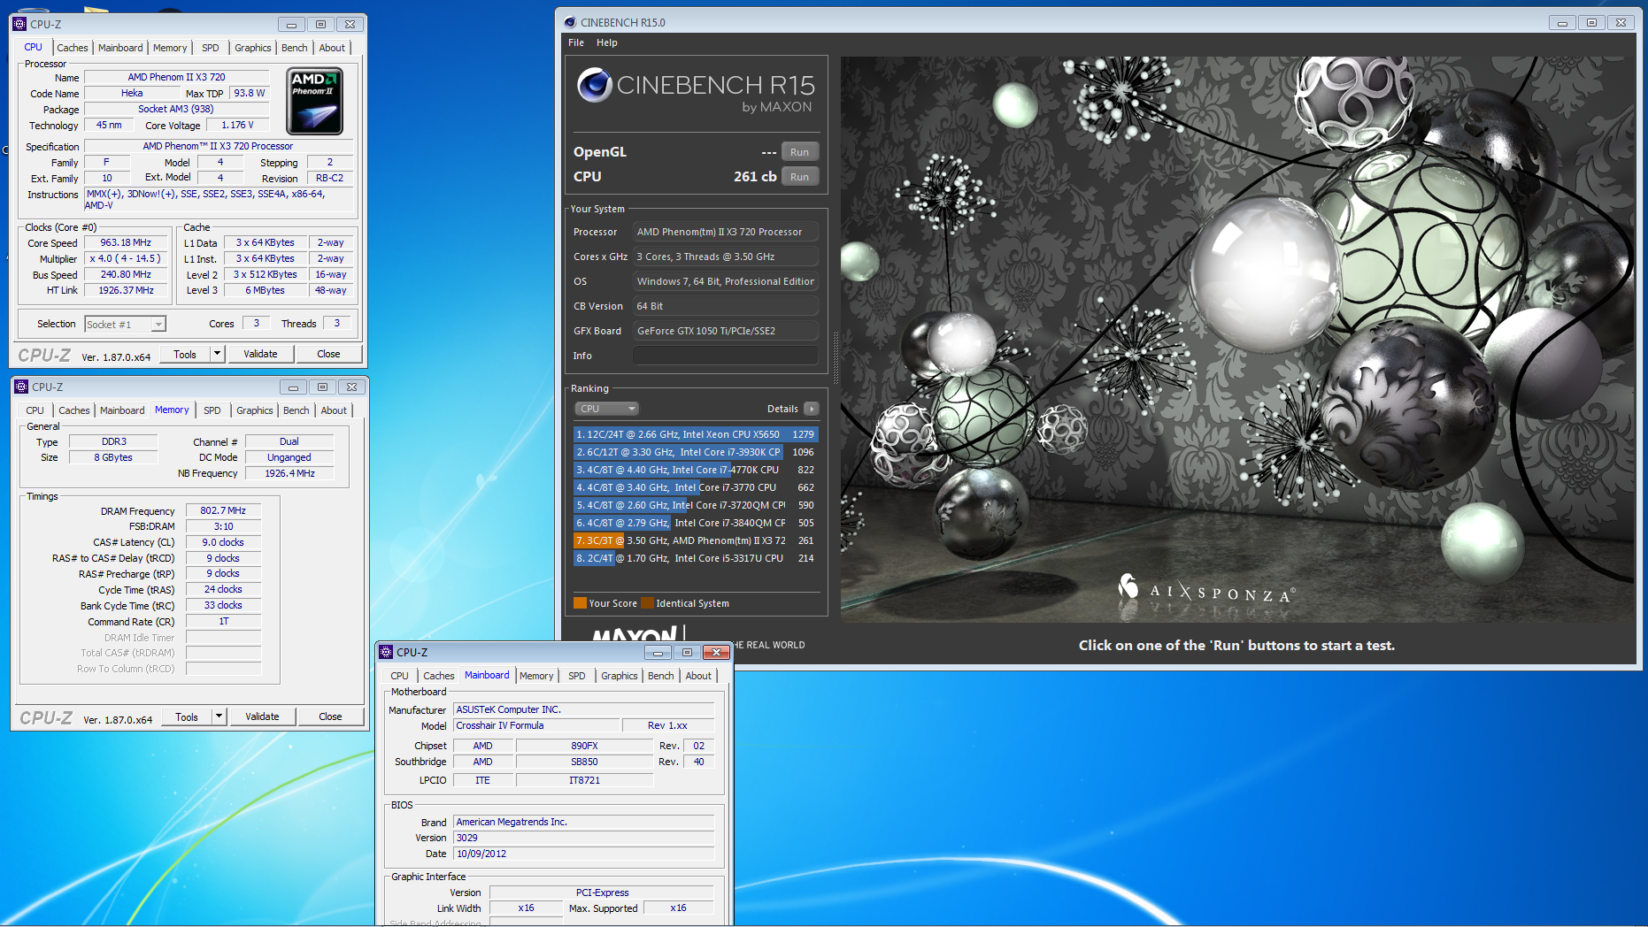Select ranking entry Intel Core i5-3317U

click(696, 558)
